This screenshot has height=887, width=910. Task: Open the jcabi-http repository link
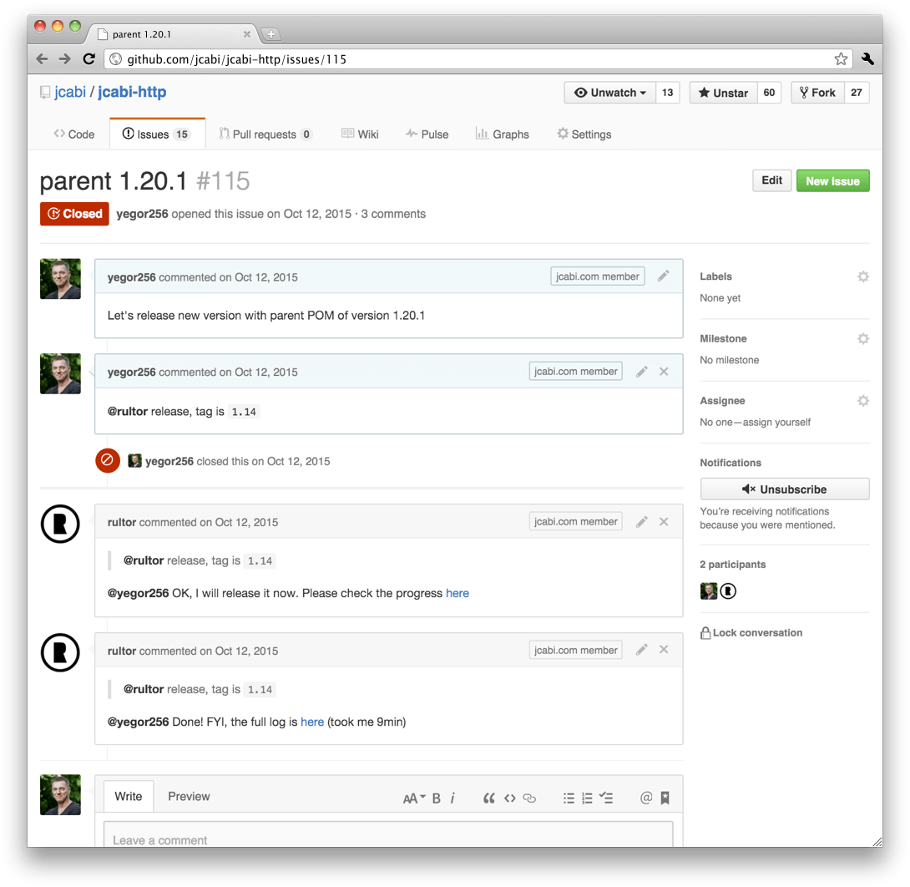point(132,92)
